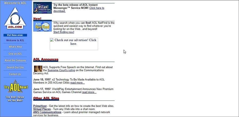The height and width of the screenshot is (117, 239).
Task: Click the 'June 18, 1997' date text
Action: click(42, 80)
